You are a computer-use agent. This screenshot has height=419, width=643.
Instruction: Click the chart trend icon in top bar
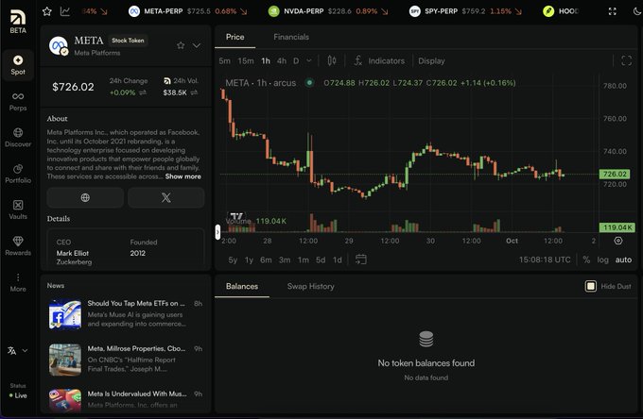(x=65, y=11)
